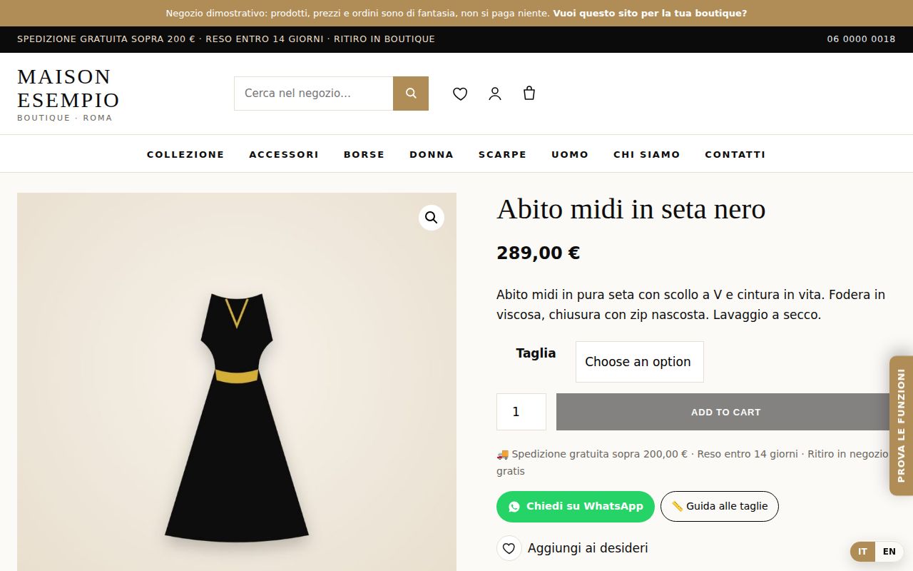The width and height of the screenshot is (913, 571).
Task: Open the Guida alle taglie guide
Action: (x=720, y=507)
